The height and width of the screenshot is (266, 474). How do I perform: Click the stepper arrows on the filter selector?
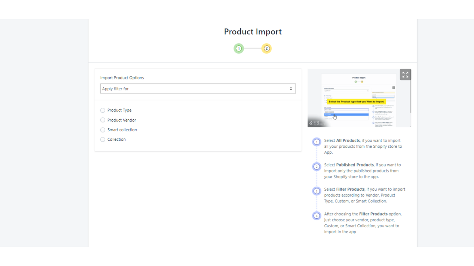pos(291,89)
